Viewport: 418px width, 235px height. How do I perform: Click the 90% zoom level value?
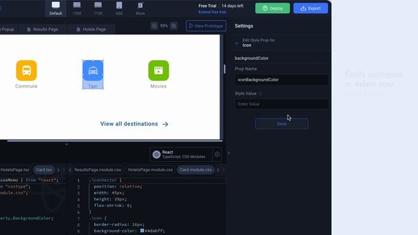point(164,25)
